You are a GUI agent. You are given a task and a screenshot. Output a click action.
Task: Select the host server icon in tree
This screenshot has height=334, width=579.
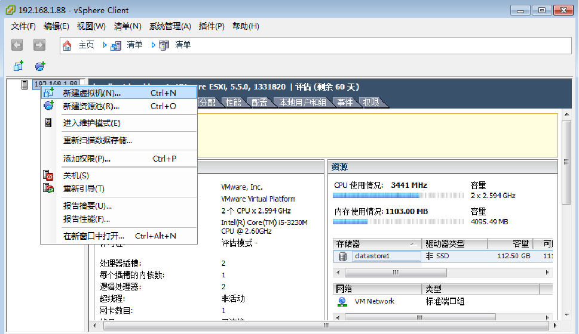click(x=24, y=85)
